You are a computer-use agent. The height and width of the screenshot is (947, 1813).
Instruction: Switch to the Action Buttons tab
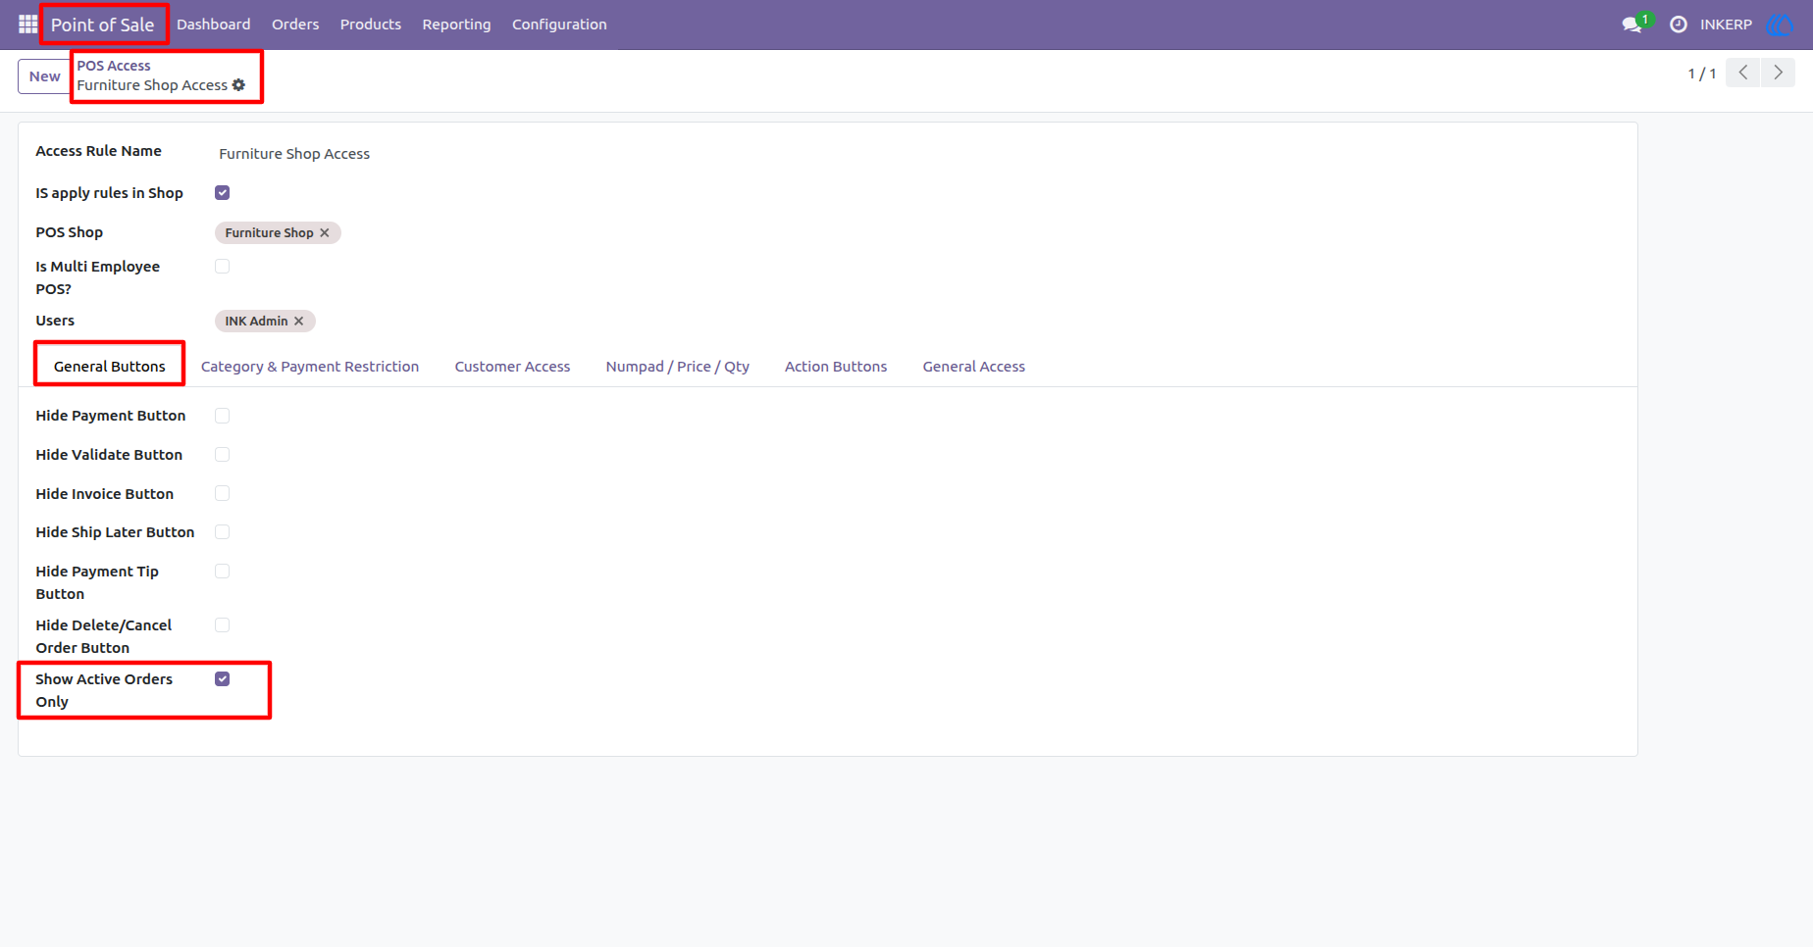pyautogui.click(x=836, y=367)
